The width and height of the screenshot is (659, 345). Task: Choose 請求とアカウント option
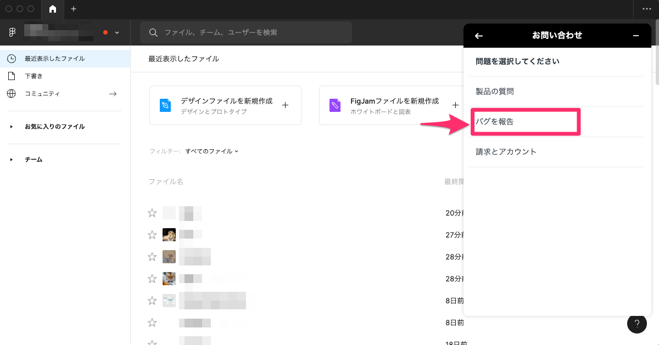[x=506, y=151]
